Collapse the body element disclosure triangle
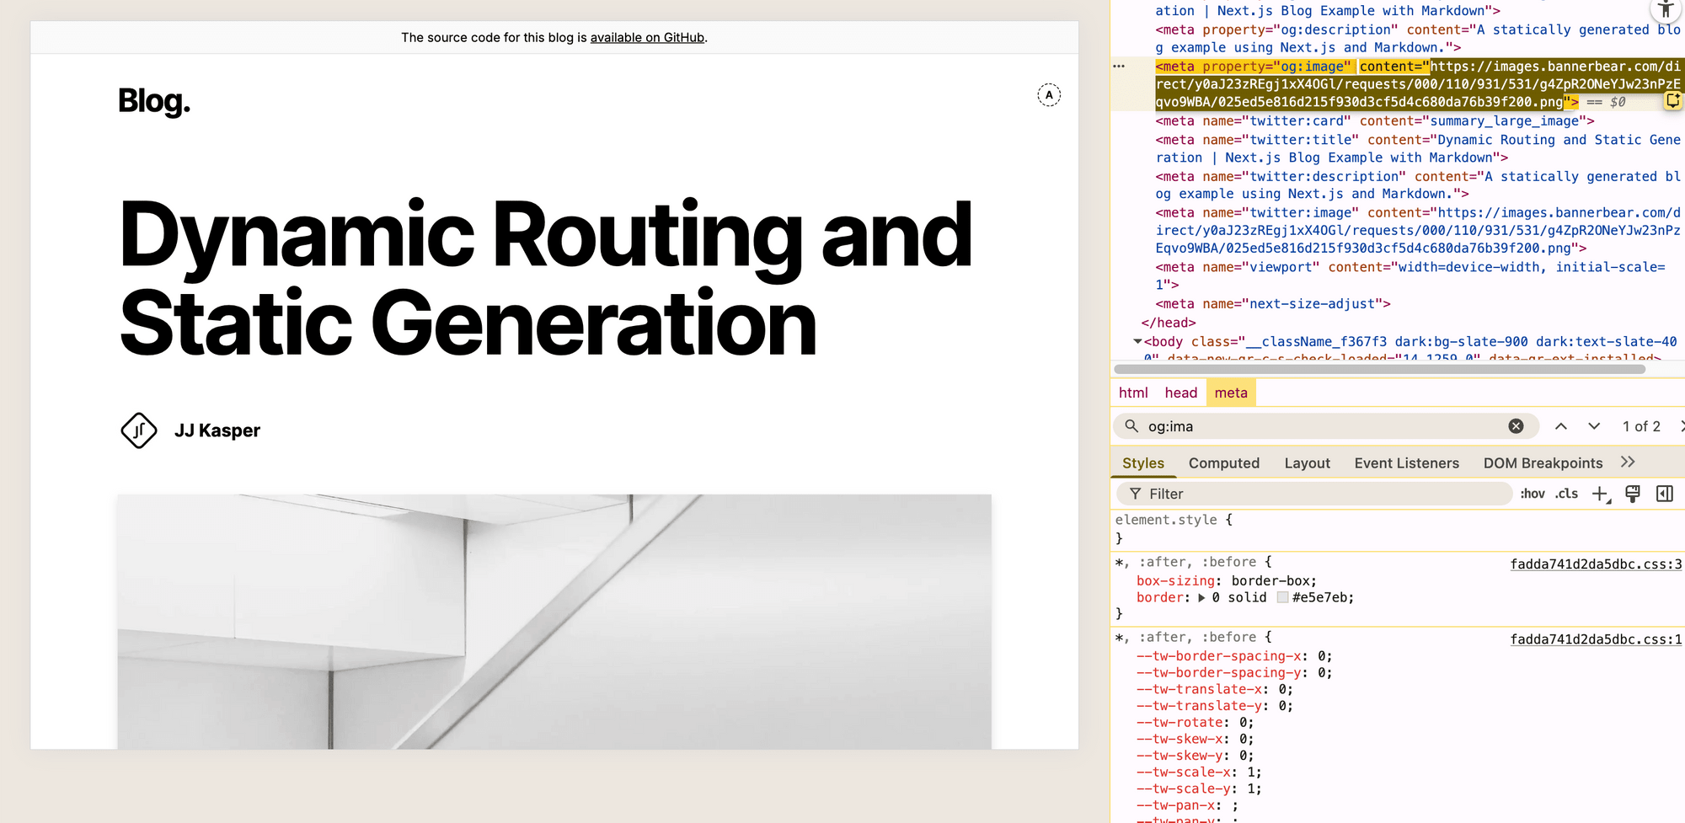The image size is (1685, 823). click(1137, 341)
